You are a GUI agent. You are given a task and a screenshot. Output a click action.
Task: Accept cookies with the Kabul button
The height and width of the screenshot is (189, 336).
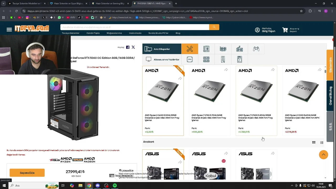click(x=211, y=176)
